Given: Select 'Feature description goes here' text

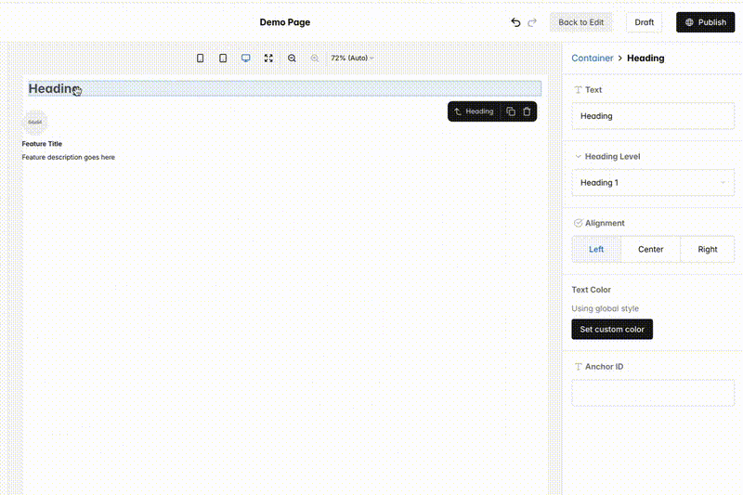Looking at the screenshot, I should pyautogui.click(x=68, y=157).
